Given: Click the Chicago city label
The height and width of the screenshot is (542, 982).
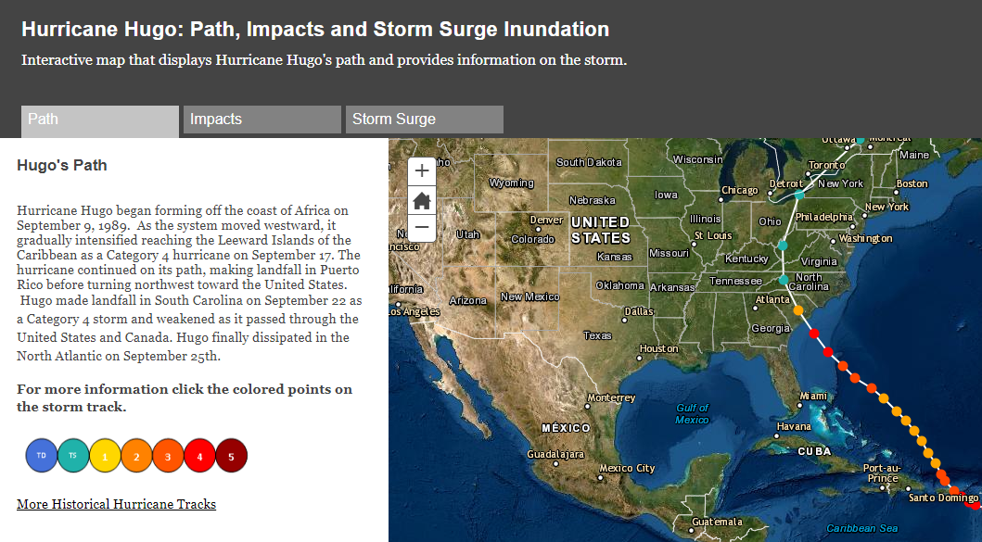Looking at the screenshot, I should 740,190.
